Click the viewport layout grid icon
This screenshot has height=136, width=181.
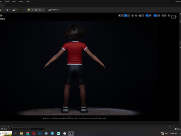[173, 17]
